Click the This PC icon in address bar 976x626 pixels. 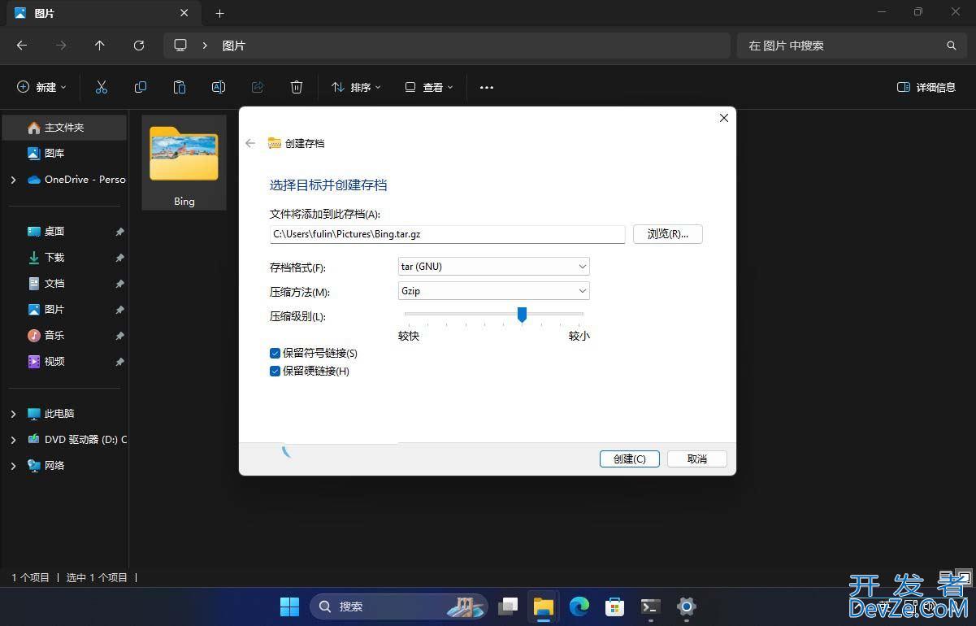click(180, 46)
